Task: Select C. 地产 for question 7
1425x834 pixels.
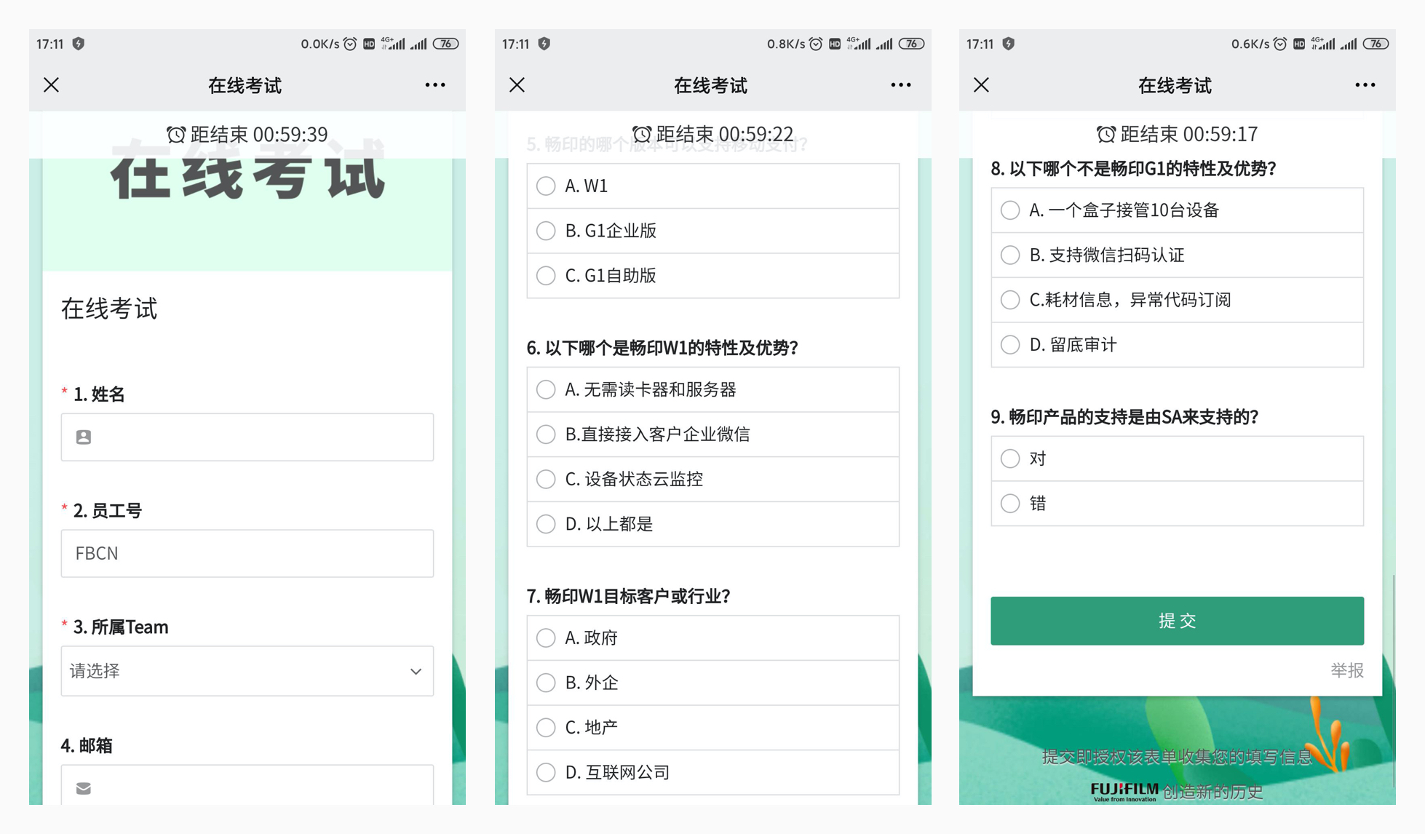Action: click(713, 727)
